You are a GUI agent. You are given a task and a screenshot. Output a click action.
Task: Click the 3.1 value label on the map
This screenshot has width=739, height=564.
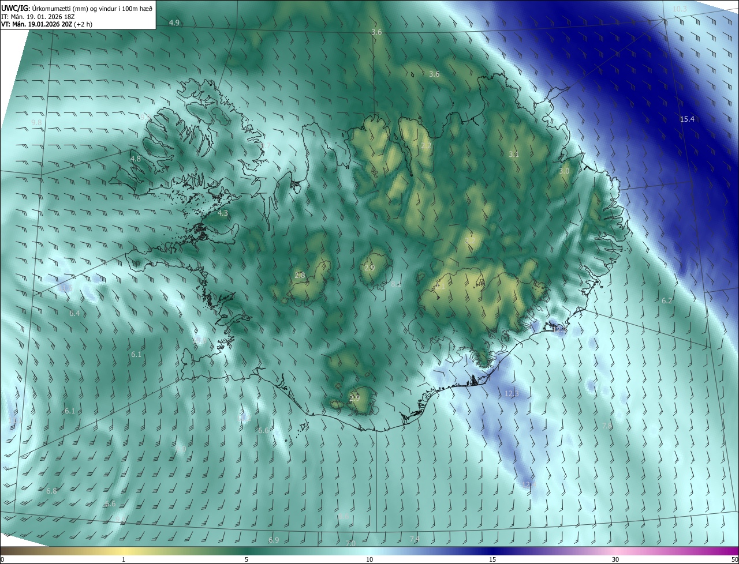(514, 154)
